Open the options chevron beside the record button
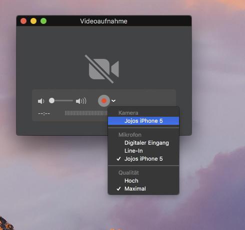The width and height of the screenshot is (245, 230). coord(113,101)
